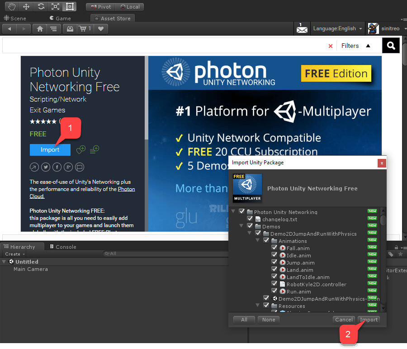This screenshot has width=407, height=349.
Task: Click the last circular share icon
Action: point(80,167)
